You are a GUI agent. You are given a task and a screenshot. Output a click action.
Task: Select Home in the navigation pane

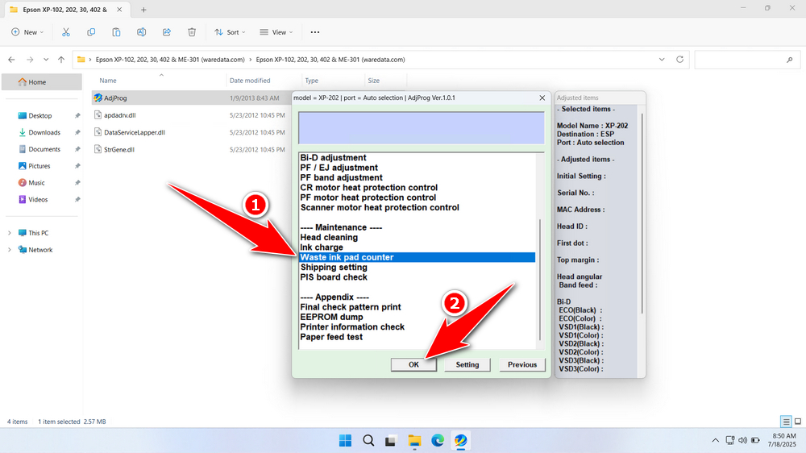(x=42, y=81)
